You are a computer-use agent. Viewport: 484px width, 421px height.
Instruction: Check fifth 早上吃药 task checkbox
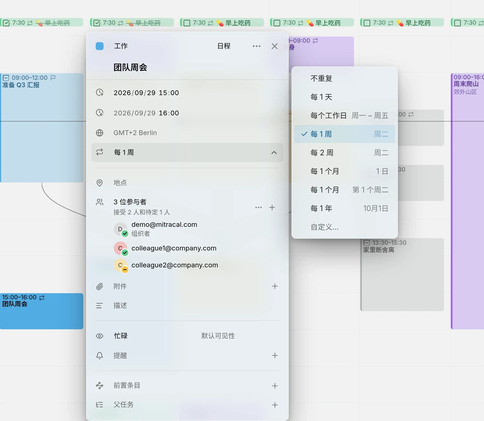click(367, 23)
